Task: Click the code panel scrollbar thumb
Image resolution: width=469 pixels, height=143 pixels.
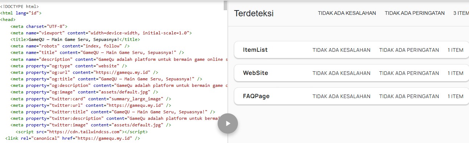Action: pyautogui.click(x=225, y=5)
